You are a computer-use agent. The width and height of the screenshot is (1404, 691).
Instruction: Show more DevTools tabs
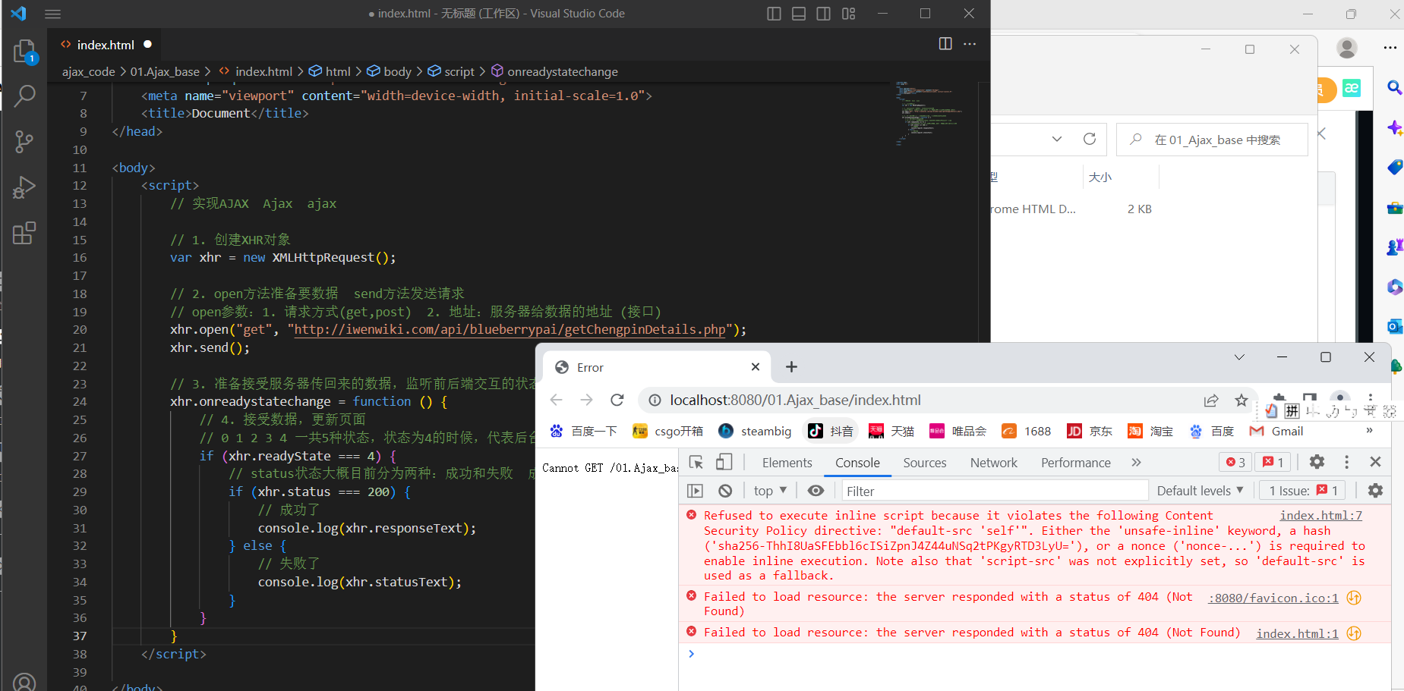(1136, 463)
